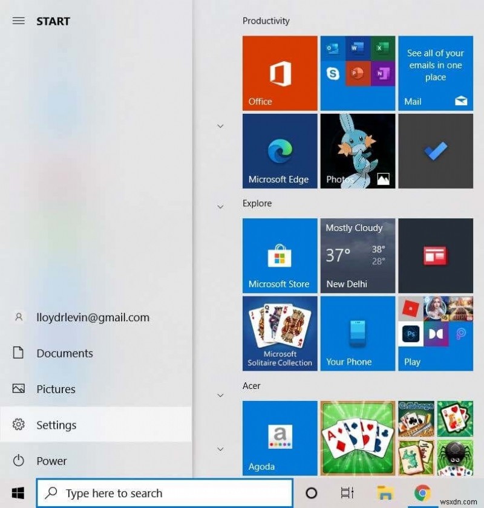Viewport: 484px width, 508px height.
Task: Start Microsoft Solitaire Collection
Action: click(279, 333)
